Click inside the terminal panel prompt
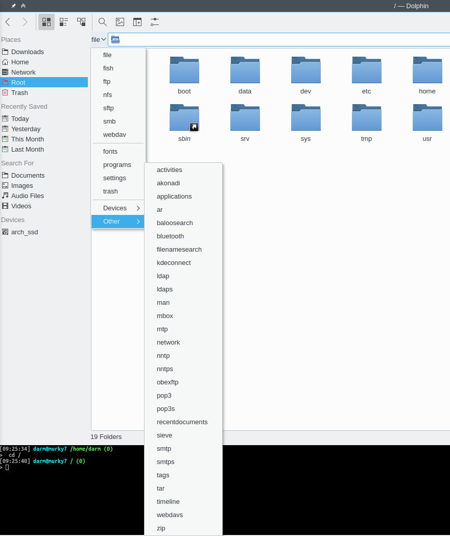 click(x=7, y=467)
